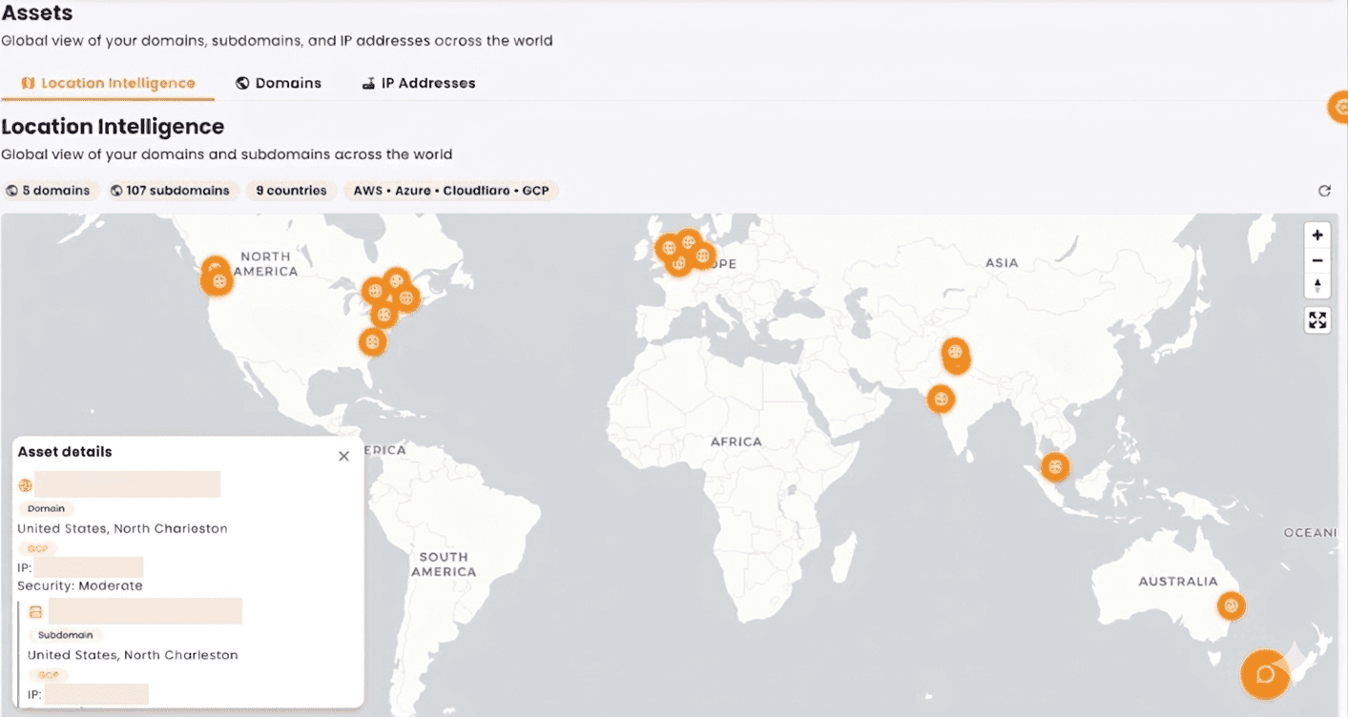Screen dimensions: 1348x717
Task: Refresh the location intelligence data
Action: click(1325, 190)
